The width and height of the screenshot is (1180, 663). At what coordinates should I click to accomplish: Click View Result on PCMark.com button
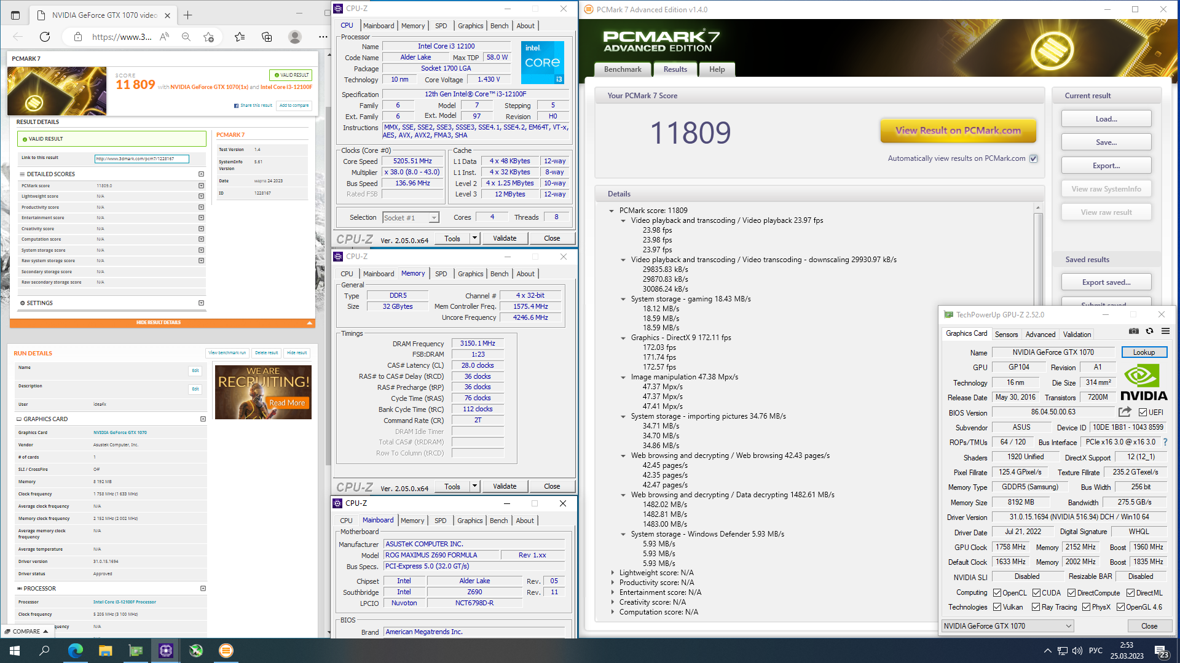tap(958, 130)
